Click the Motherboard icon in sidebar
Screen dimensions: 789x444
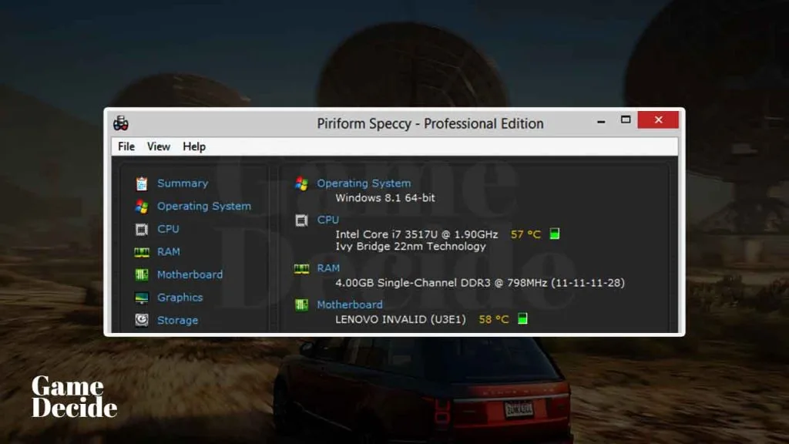(142, 275)
